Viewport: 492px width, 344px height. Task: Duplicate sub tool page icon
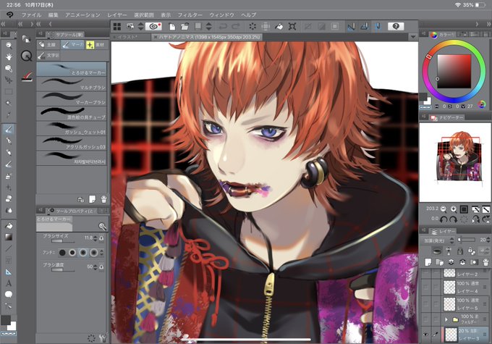(x=93, y=199)
